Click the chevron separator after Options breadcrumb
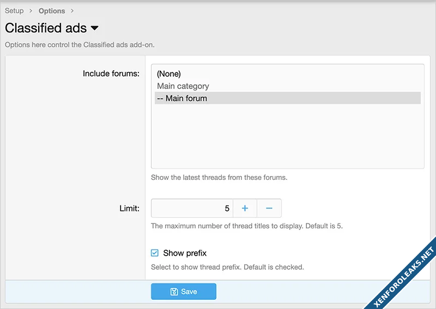436x309 pixels. 72,11
